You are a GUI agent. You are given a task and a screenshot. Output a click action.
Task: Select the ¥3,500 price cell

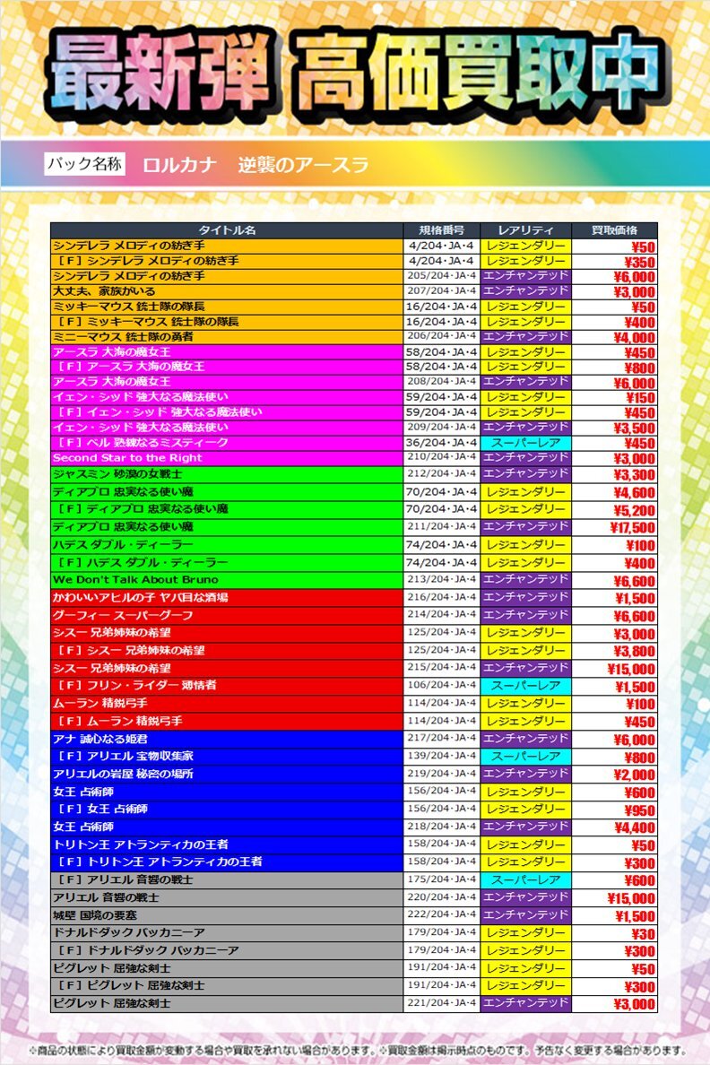[614, 428]
